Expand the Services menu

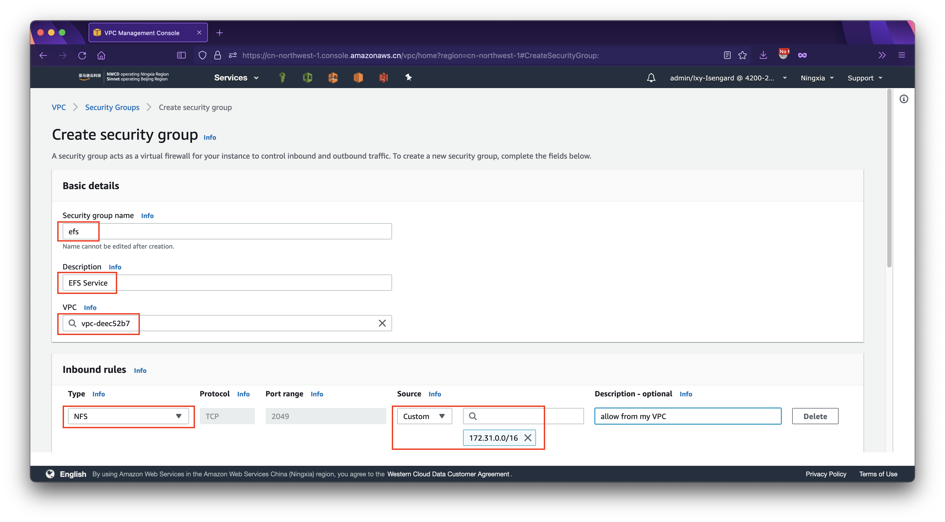(x=236, y=78)
